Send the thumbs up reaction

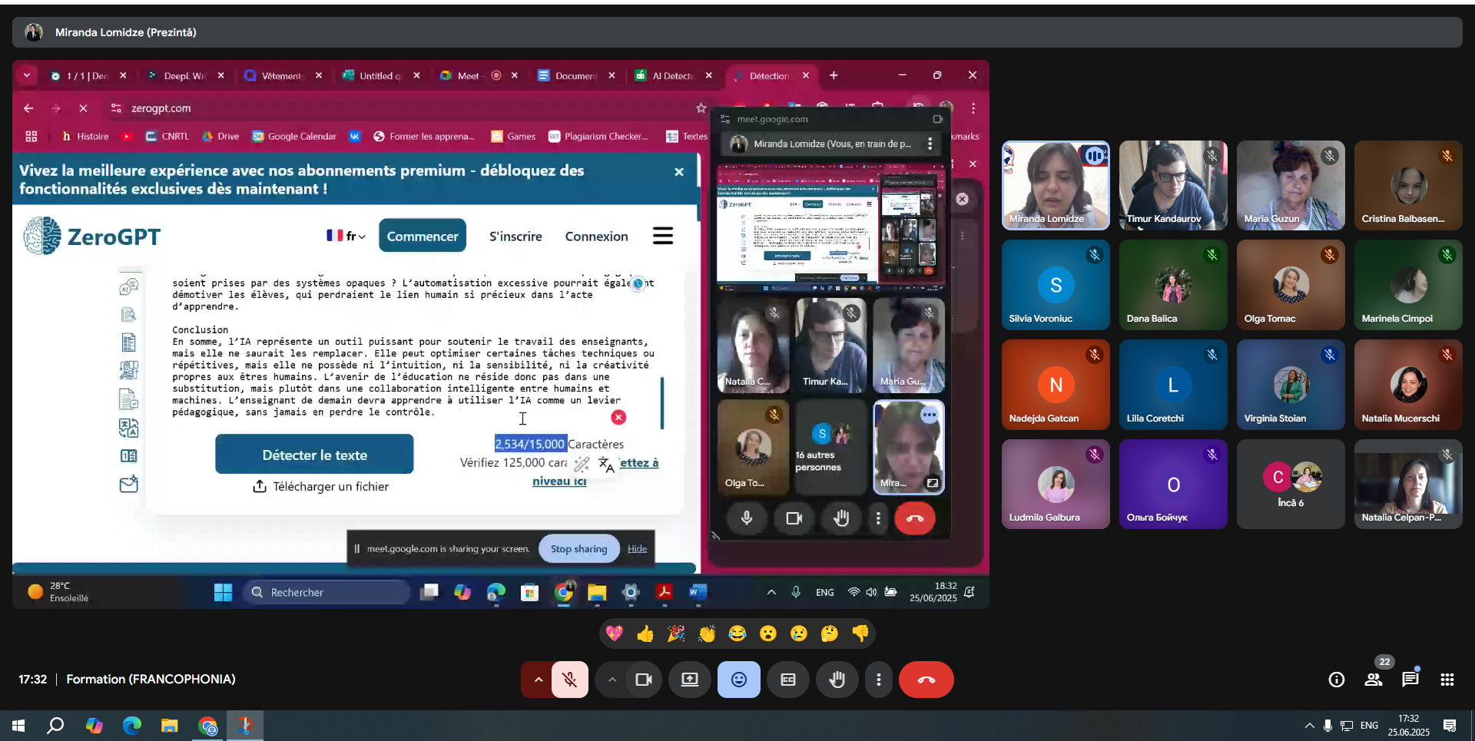(x=645, y=633)
